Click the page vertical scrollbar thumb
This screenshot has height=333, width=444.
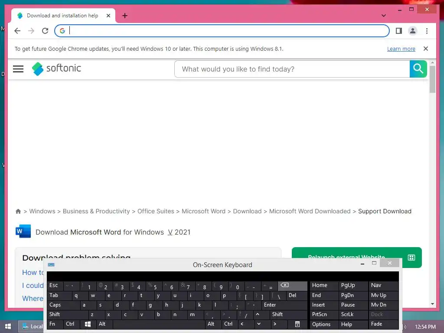432,79
